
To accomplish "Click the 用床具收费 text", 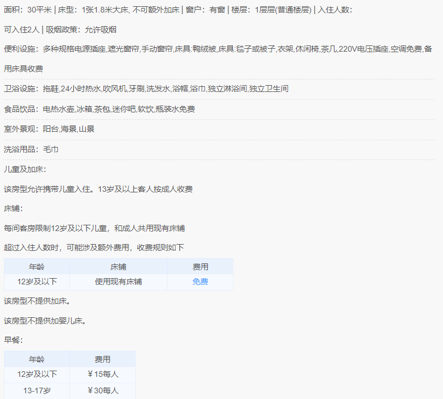I will [23, 69].
